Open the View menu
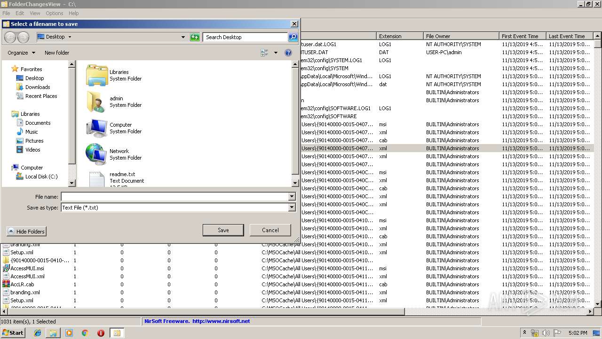 tap(35, 13)
